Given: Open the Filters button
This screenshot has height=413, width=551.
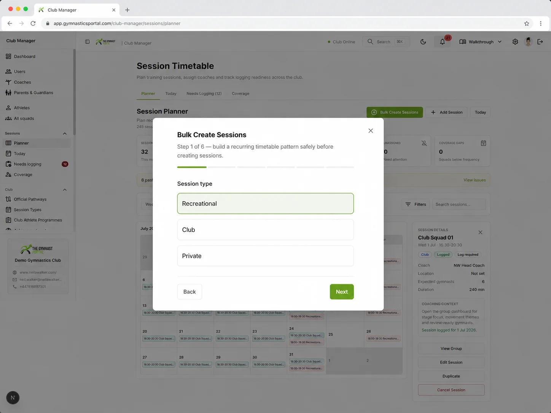Looking at the screenshot, I should pos(416,205).
